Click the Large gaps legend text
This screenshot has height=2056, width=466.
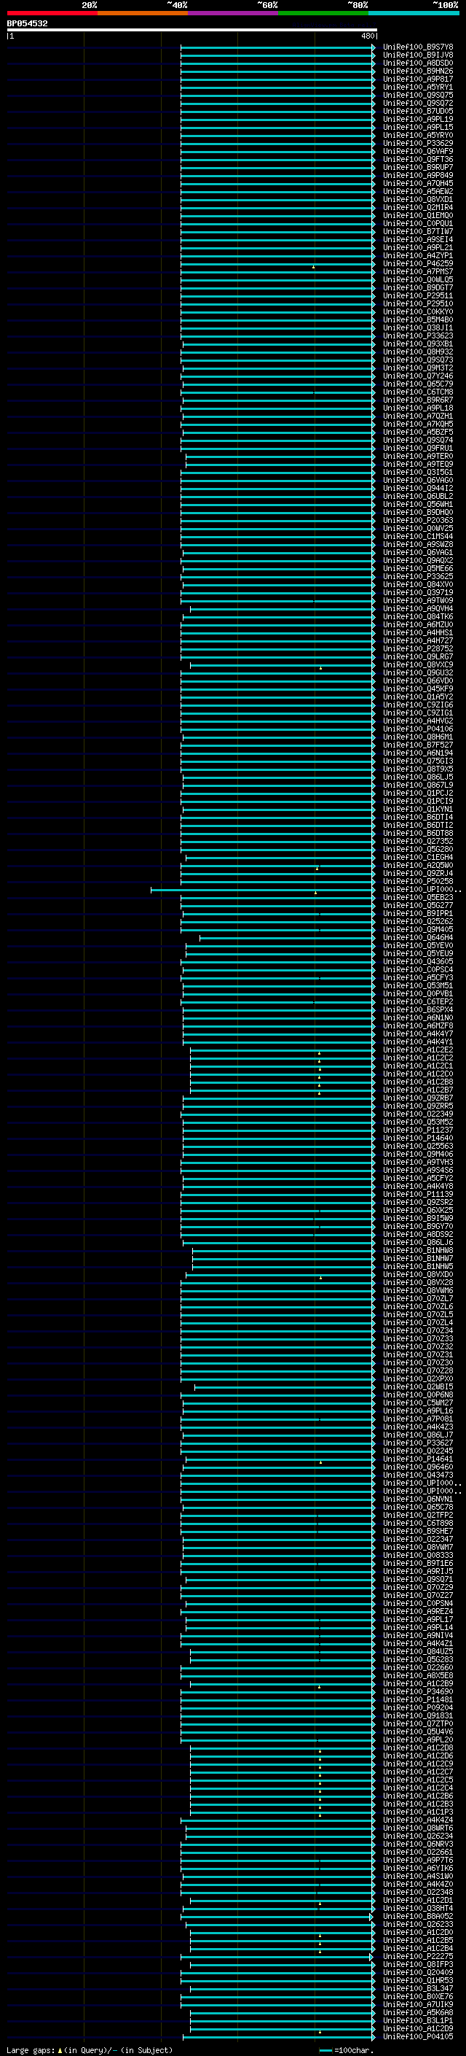point(90,2049)
